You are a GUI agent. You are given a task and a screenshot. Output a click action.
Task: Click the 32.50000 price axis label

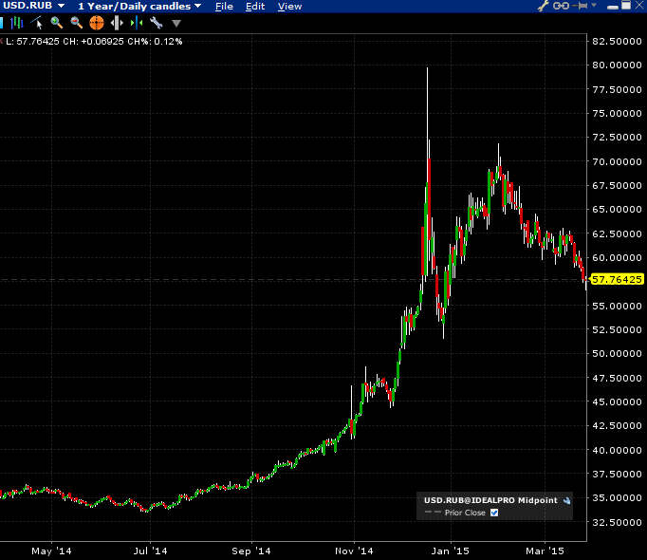pyautogui.click(x=617, y=522)
